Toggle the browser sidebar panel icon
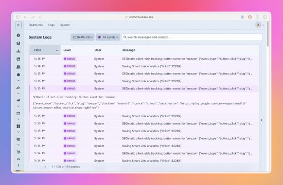Image resolution: width=283 pixels, height=185 pixels. pos(17,17)
